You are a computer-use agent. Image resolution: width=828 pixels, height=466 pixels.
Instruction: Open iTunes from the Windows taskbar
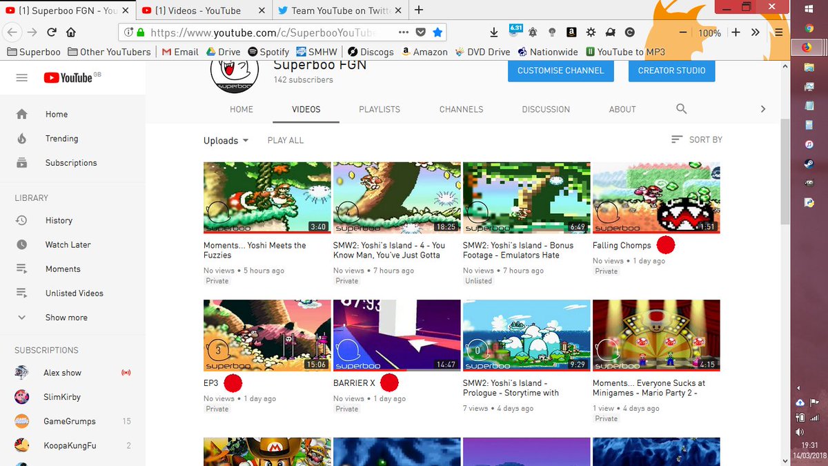coord(809,144)
